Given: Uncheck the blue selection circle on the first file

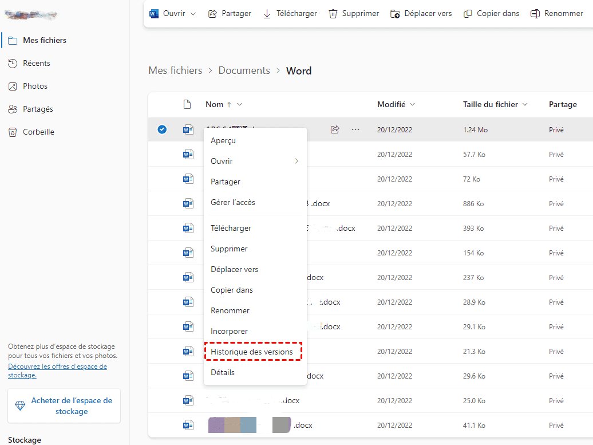Looking at the screenshot, I should click(x=162, y=130).
